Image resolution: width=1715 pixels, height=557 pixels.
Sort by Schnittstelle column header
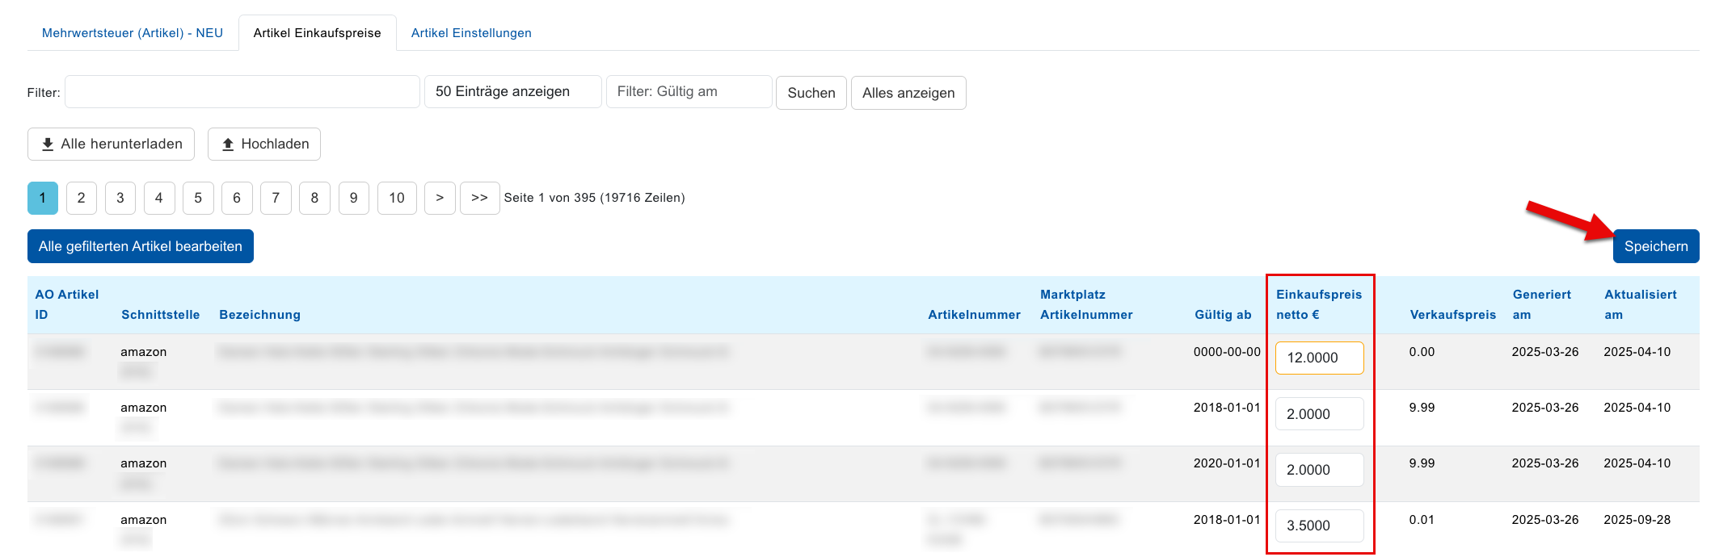[x=161, y=315]
